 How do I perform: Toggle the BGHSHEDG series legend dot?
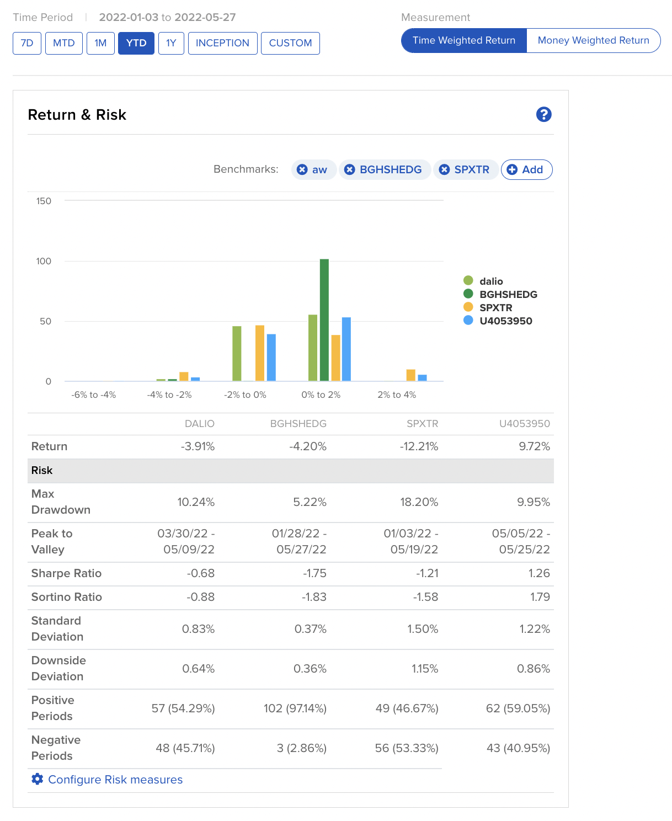click(468, 294)
